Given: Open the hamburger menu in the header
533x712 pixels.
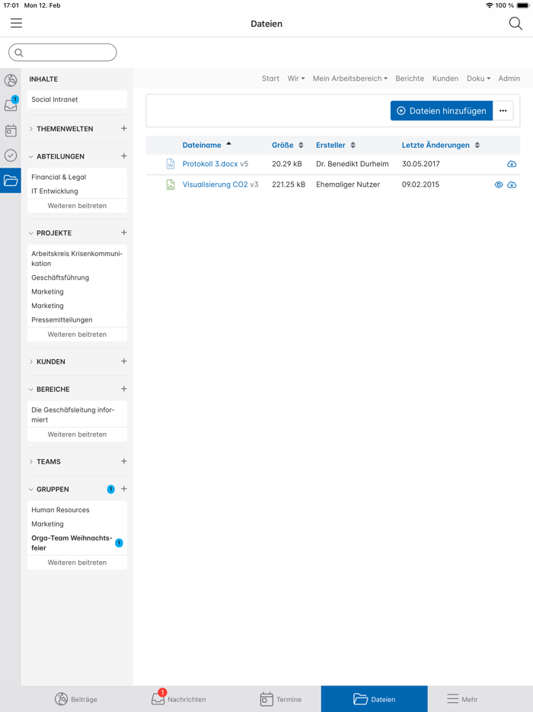Looking at the screenshot, I should (x=16, y=23).
